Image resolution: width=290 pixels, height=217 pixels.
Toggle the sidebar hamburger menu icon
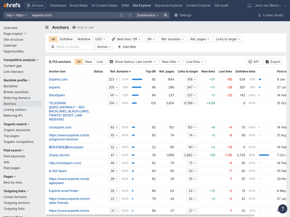(x=47, y=27)
